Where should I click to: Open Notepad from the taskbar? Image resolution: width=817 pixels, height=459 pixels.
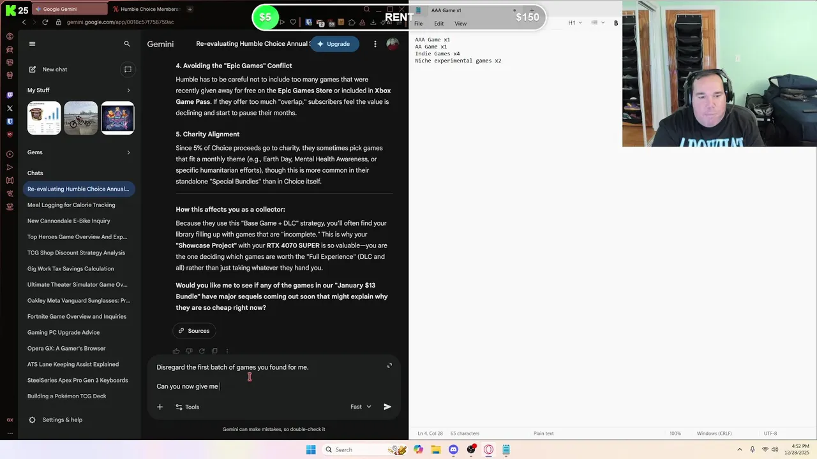[506, 449]
